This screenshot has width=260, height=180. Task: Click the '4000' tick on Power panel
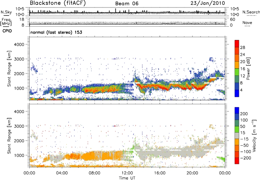click(x=19, y=45)
